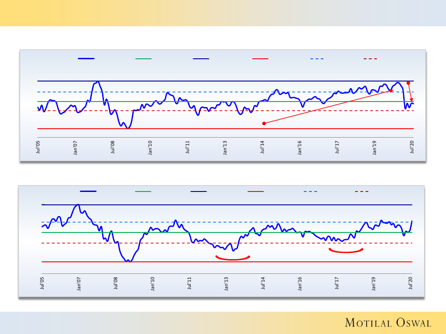The image size is (446, 334).
Task: Select the Jan'07 axis label in the top chart
Action: [75, 147]
